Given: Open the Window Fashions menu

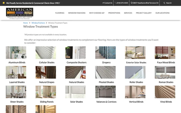Looking at the screenshot, I should [x=77, y=13].
